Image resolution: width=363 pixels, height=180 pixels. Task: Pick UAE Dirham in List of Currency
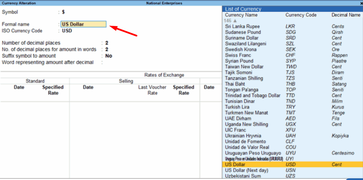[x=293, y=119]
